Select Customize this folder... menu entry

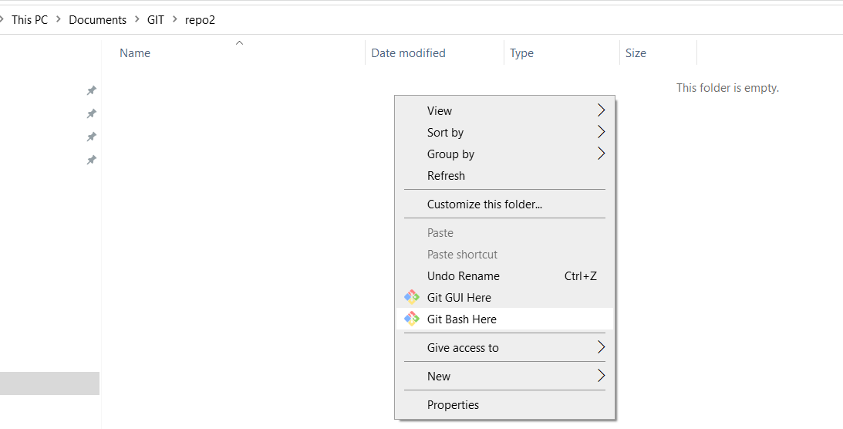point(484,204)
